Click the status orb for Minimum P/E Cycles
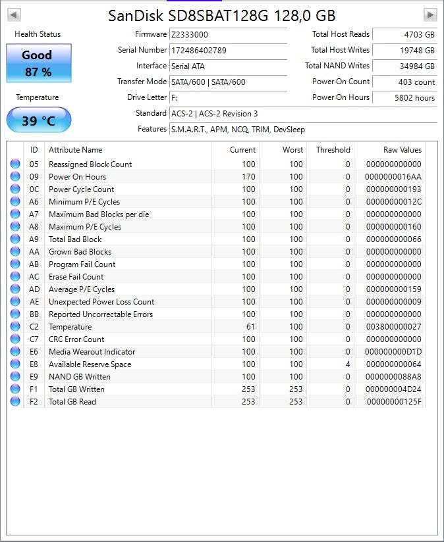The width and height of the screenshot is (444, 542). coord(15,201)
